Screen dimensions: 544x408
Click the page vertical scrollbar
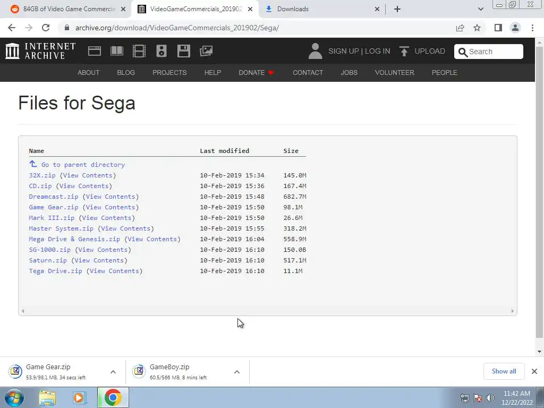point(539,192)
